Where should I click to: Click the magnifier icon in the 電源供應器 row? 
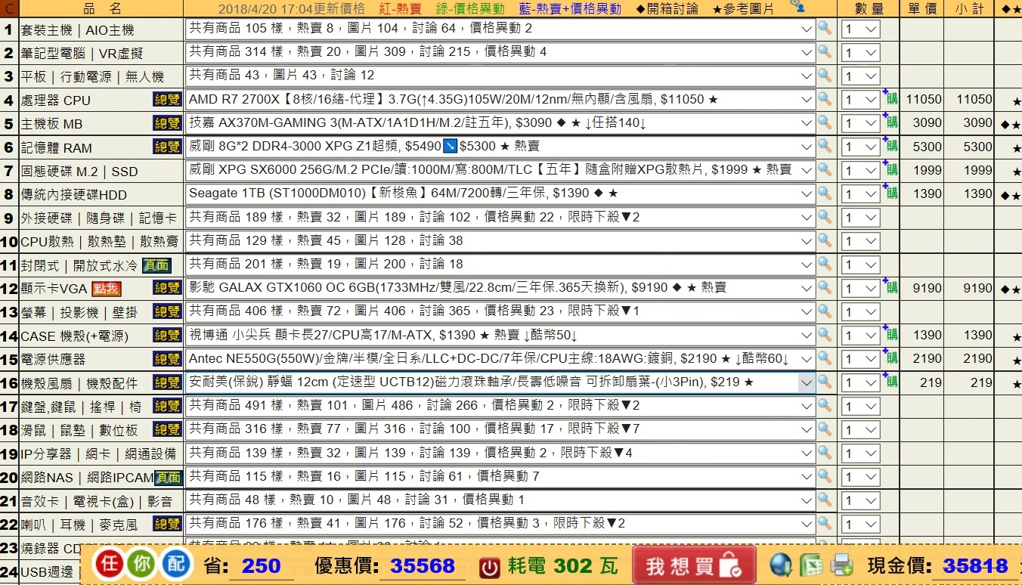[x=825, y=358]
